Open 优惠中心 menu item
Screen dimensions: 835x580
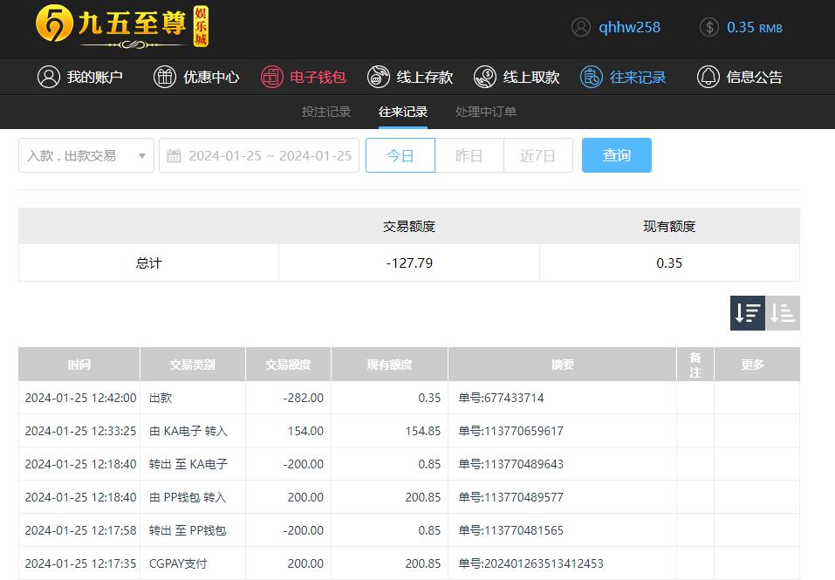[196, 77]
